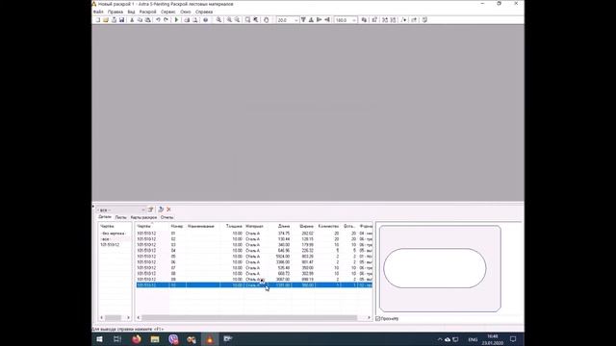Open the clock and date in taskbar
The height and width of the screenshot is (346, 616).
coord(493,339)
